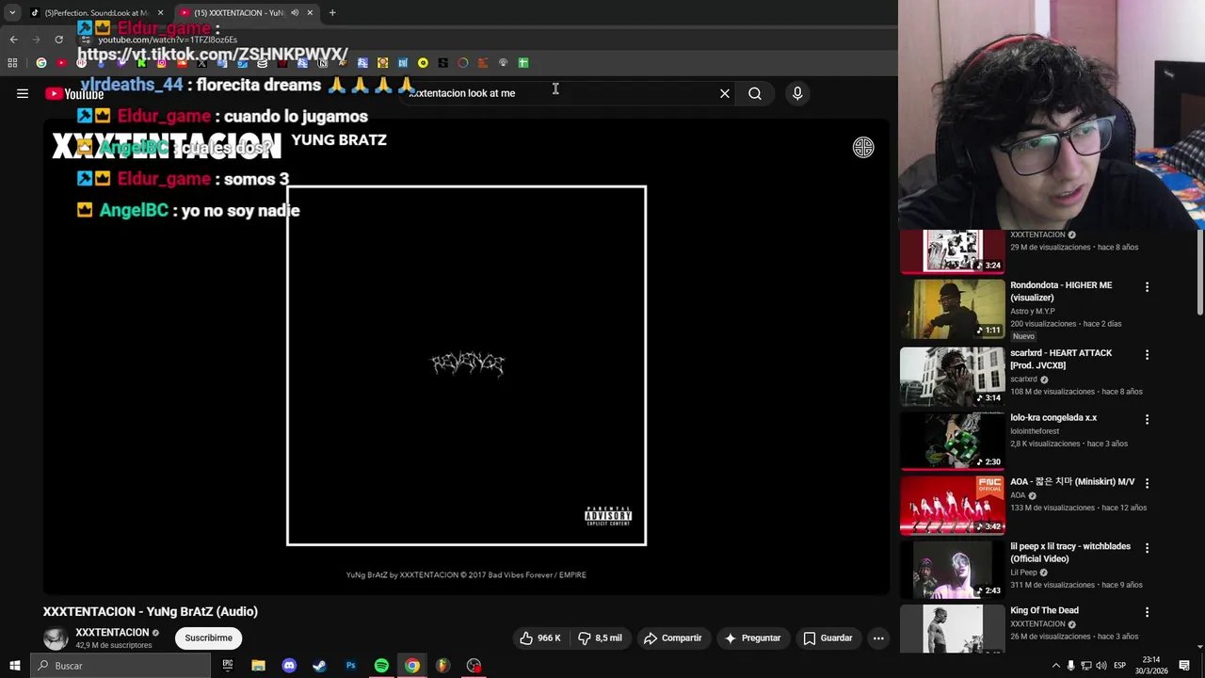The image size is (1205, 678).
Task: Open the YouTube hamburger guide menu
Action: pos(23,93)
